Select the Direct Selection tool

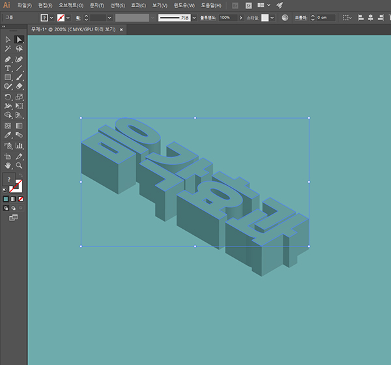point(19,39)
